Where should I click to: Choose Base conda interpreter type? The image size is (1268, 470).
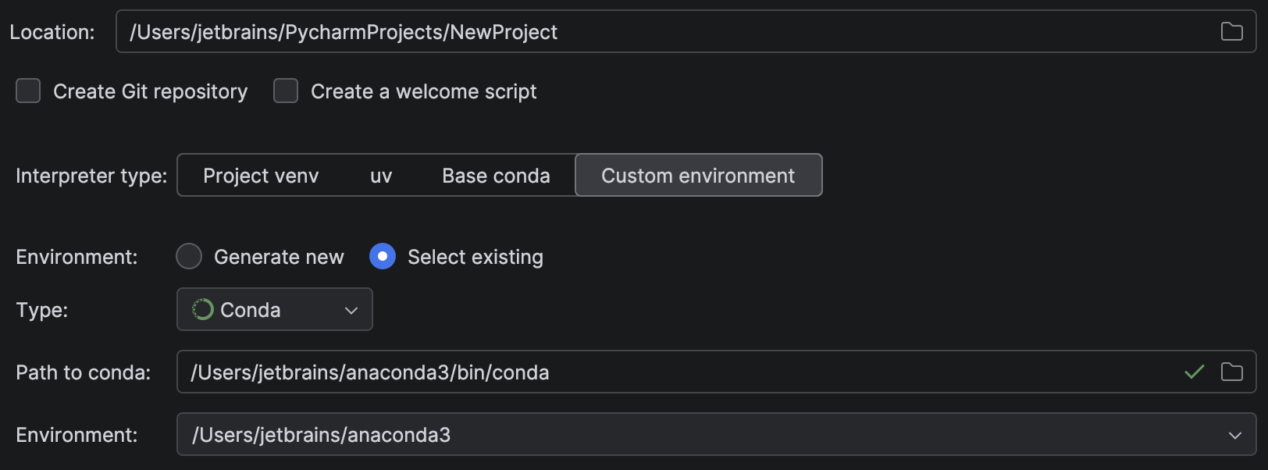(x=496, y=175)
